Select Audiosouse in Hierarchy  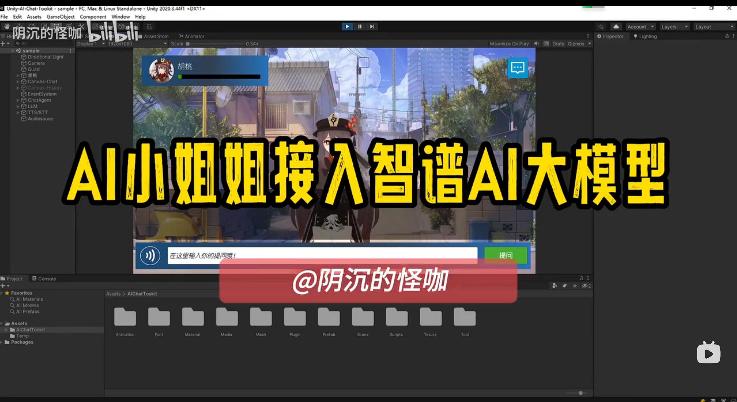40,119
